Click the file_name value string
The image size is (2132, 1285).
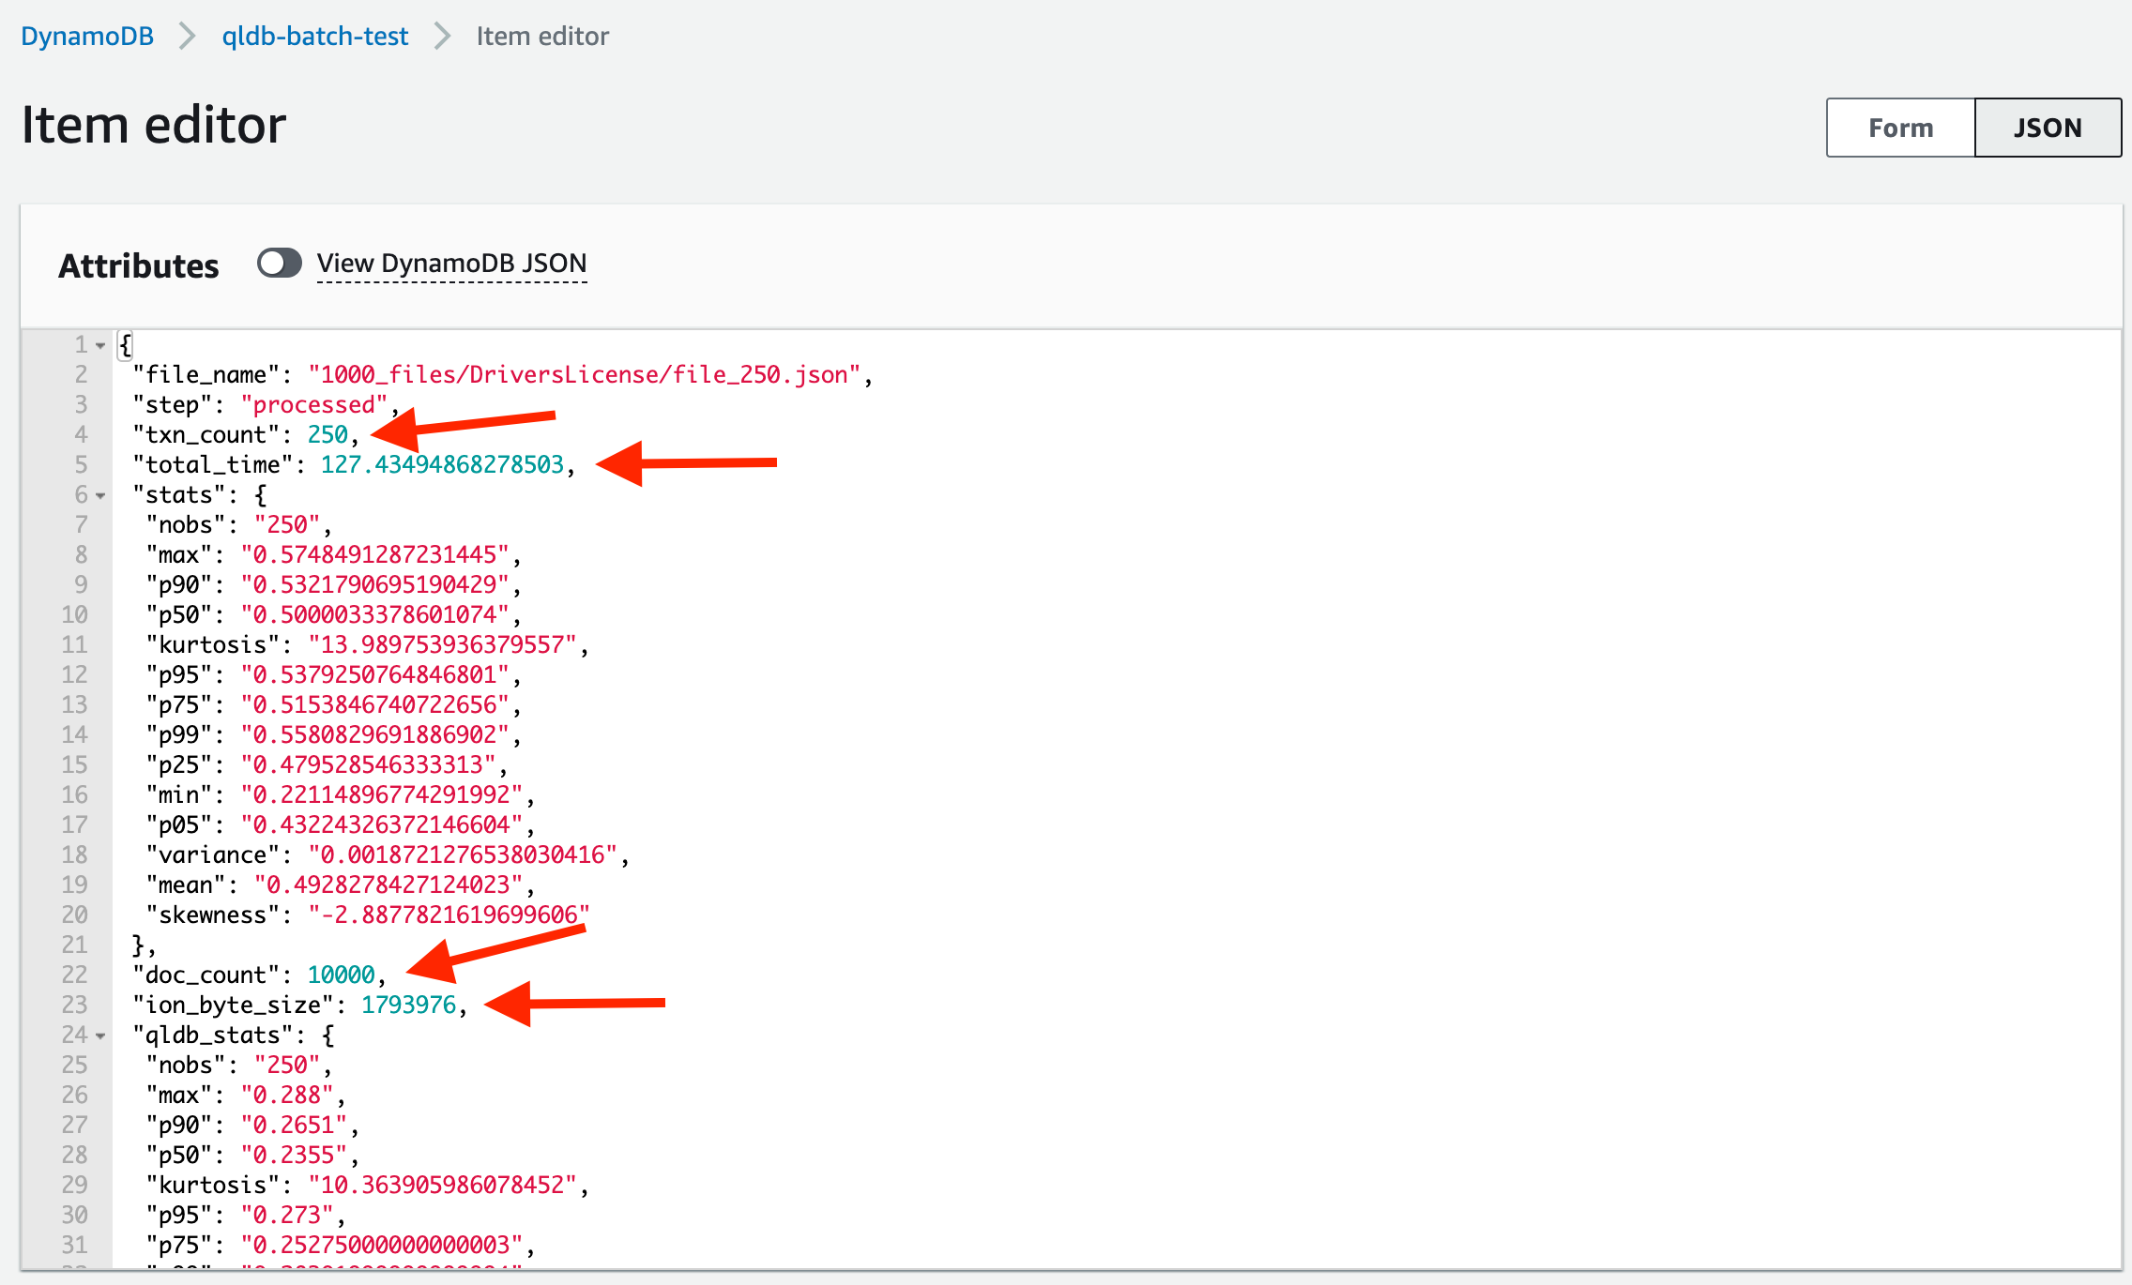tap(585, 375)
